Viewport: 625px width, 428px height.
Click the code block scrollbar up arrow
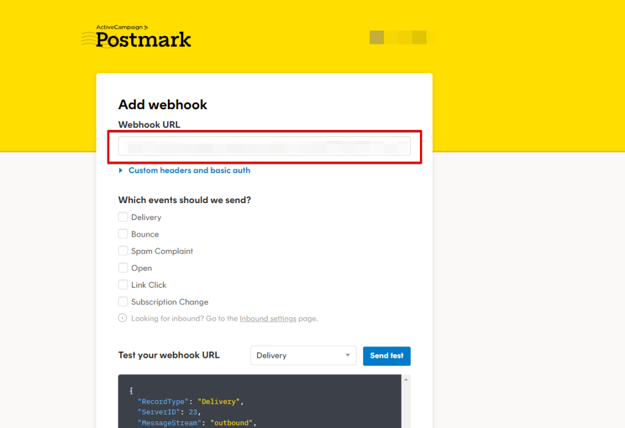pyautogui.click(x=406, y=379)
